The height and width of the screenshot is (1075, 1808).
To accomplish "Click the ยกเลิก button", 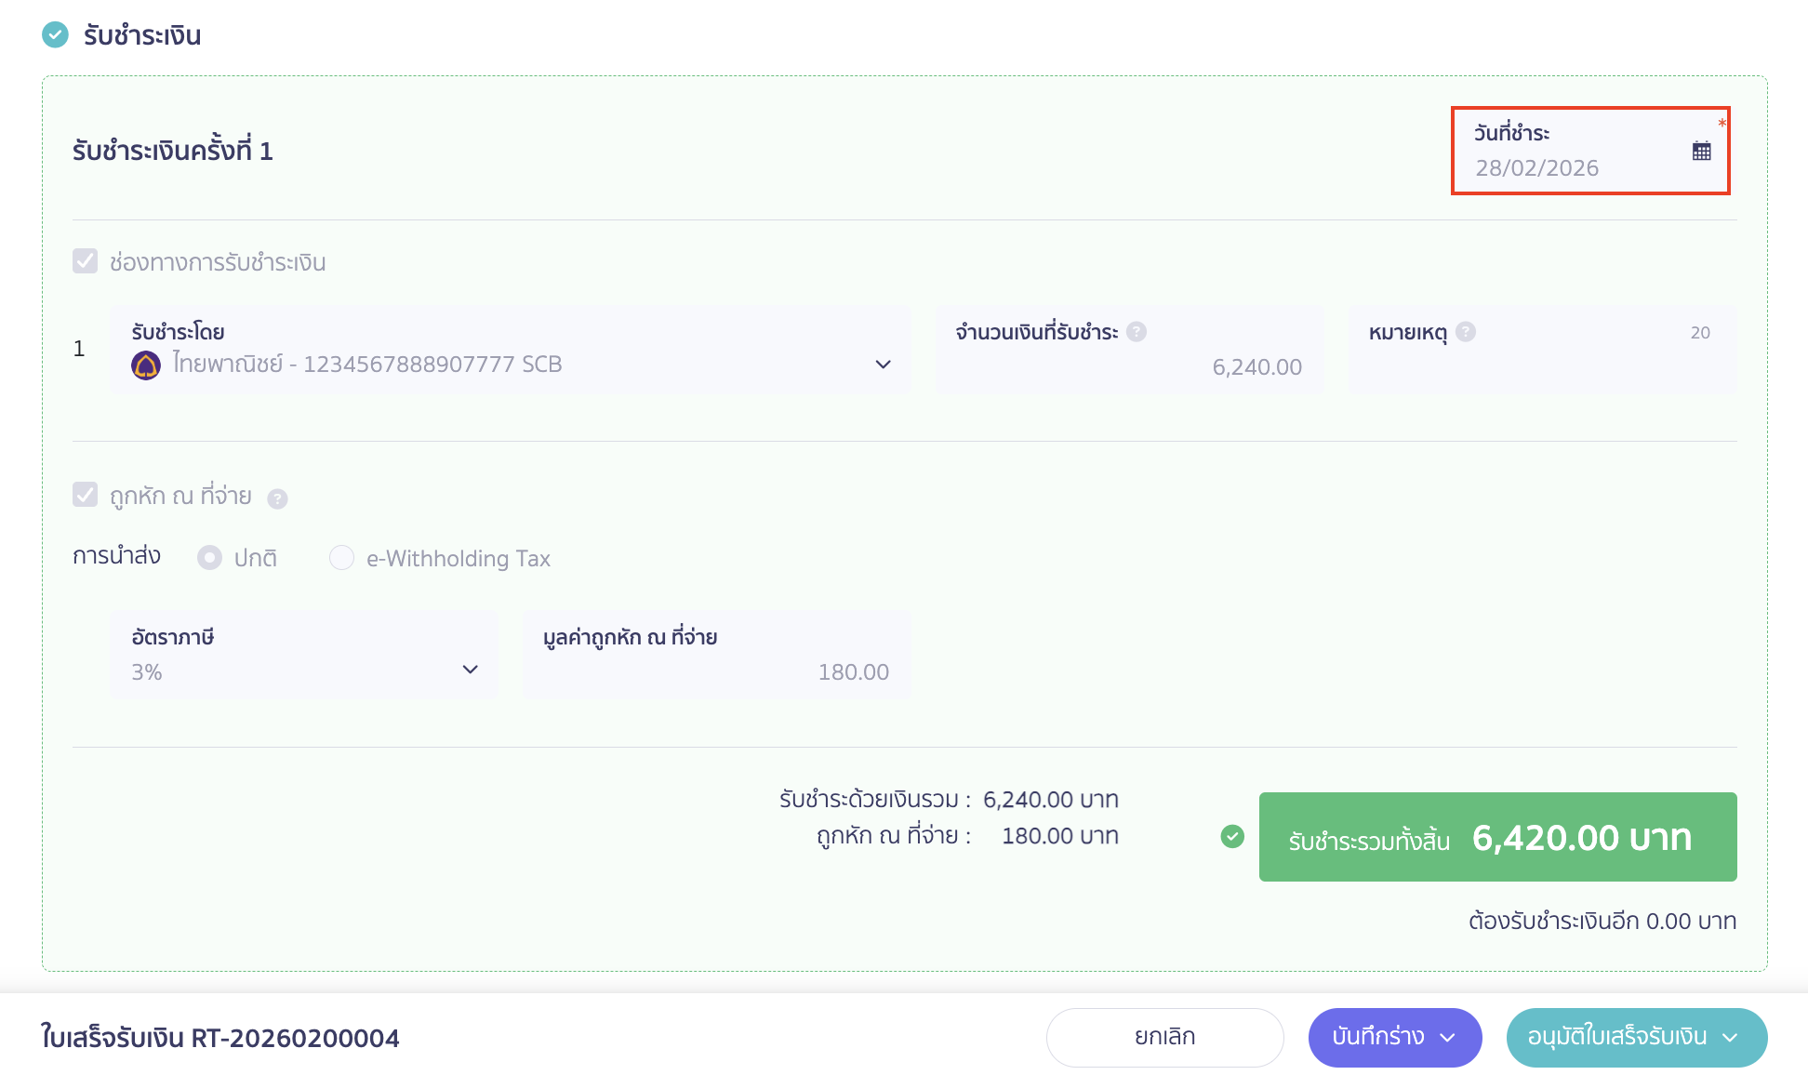I will [1164, 1038].
